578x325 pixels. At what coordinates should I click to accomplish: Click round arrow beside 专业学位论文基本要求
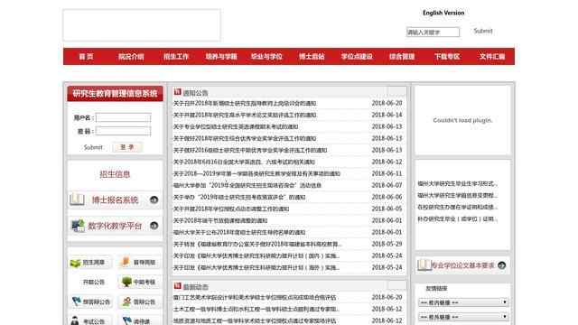pyautogui.click(x=502, y=265)
